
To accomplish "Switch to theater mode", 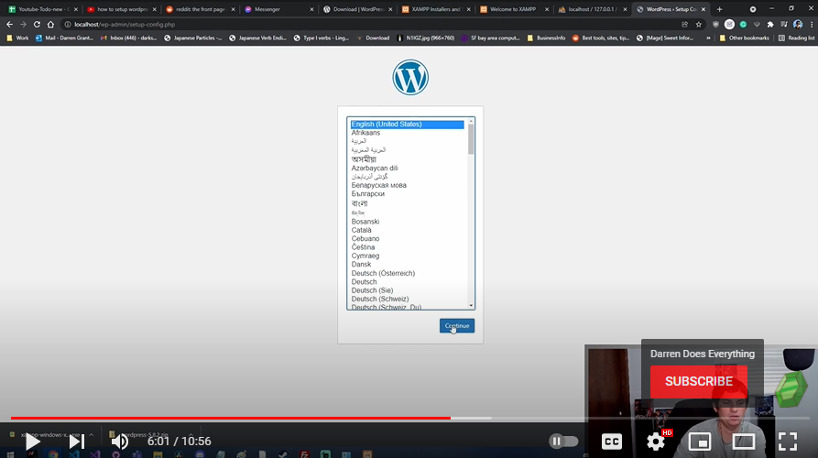I will tap(744, 442).
